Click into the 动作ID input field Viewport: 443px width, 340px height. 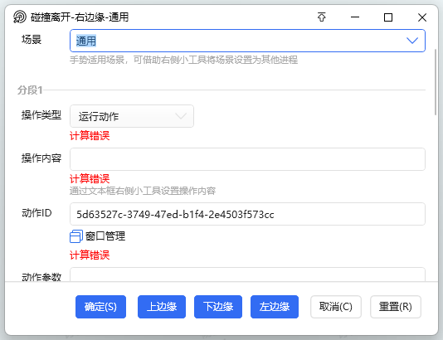pyautogui.click(x=247, y=214)
